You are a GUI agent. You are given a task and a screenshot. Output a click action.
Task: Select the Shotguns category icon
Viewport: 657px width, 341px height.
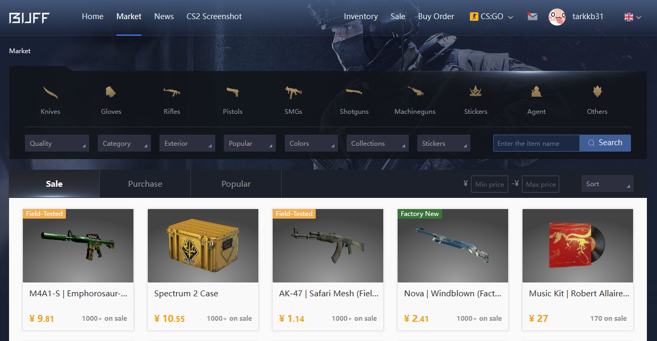click(354, 92)
